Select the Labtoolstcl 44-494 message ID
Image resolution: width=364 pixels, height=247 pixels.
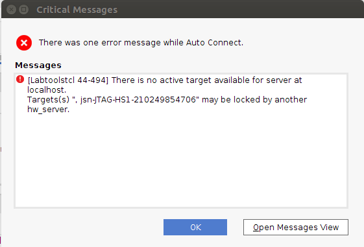68,80
